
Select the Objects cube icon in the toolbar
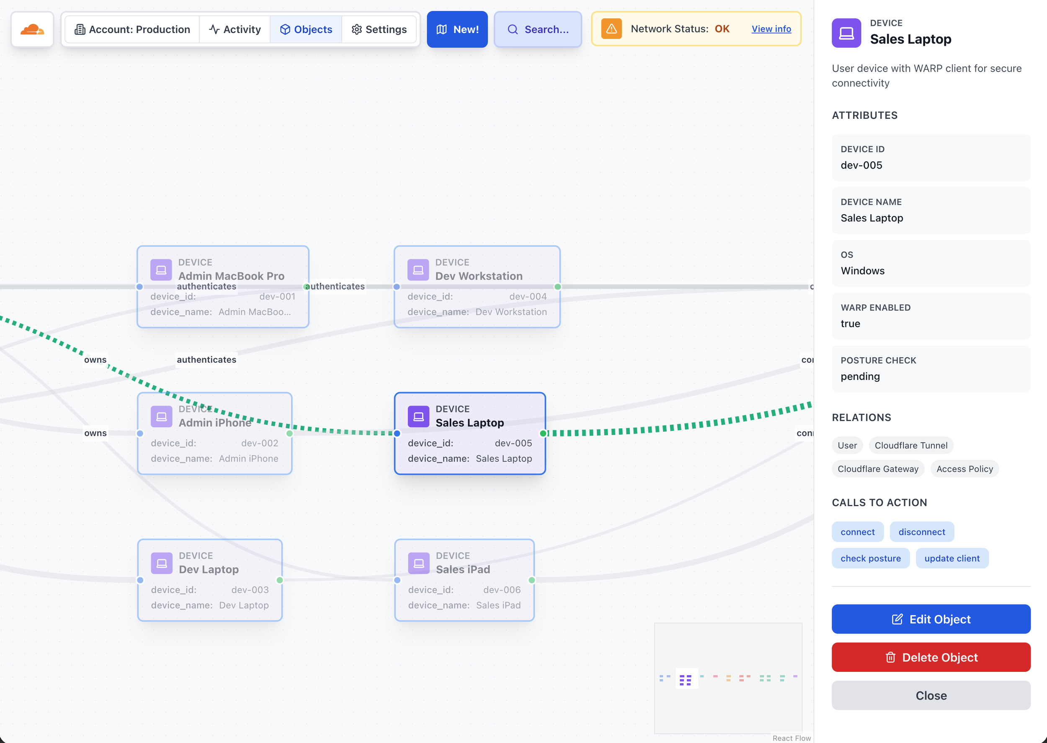[x=285, y=29]
